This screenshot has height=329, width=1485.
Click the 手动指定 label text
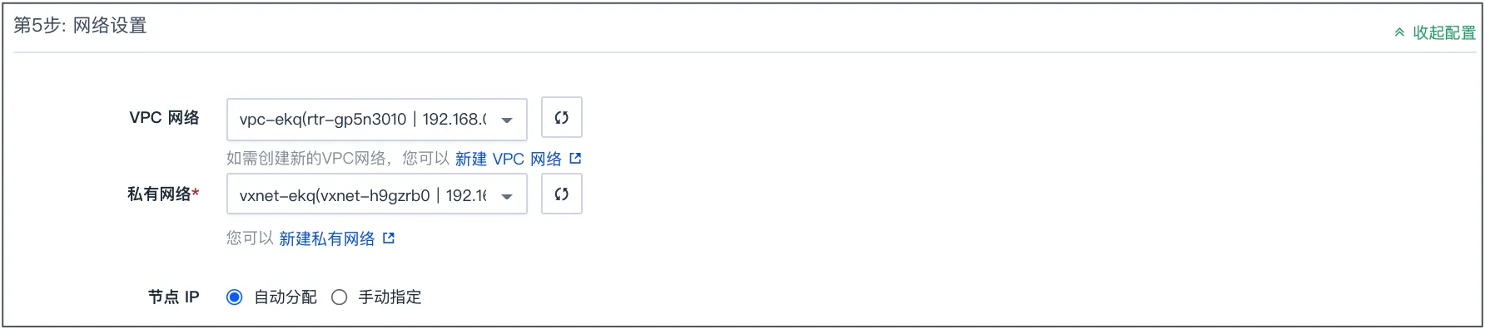point(390,297)
